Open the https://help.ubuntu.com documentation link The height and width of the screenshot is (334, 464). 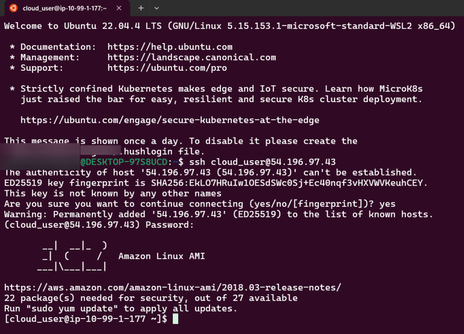point(170,47)
